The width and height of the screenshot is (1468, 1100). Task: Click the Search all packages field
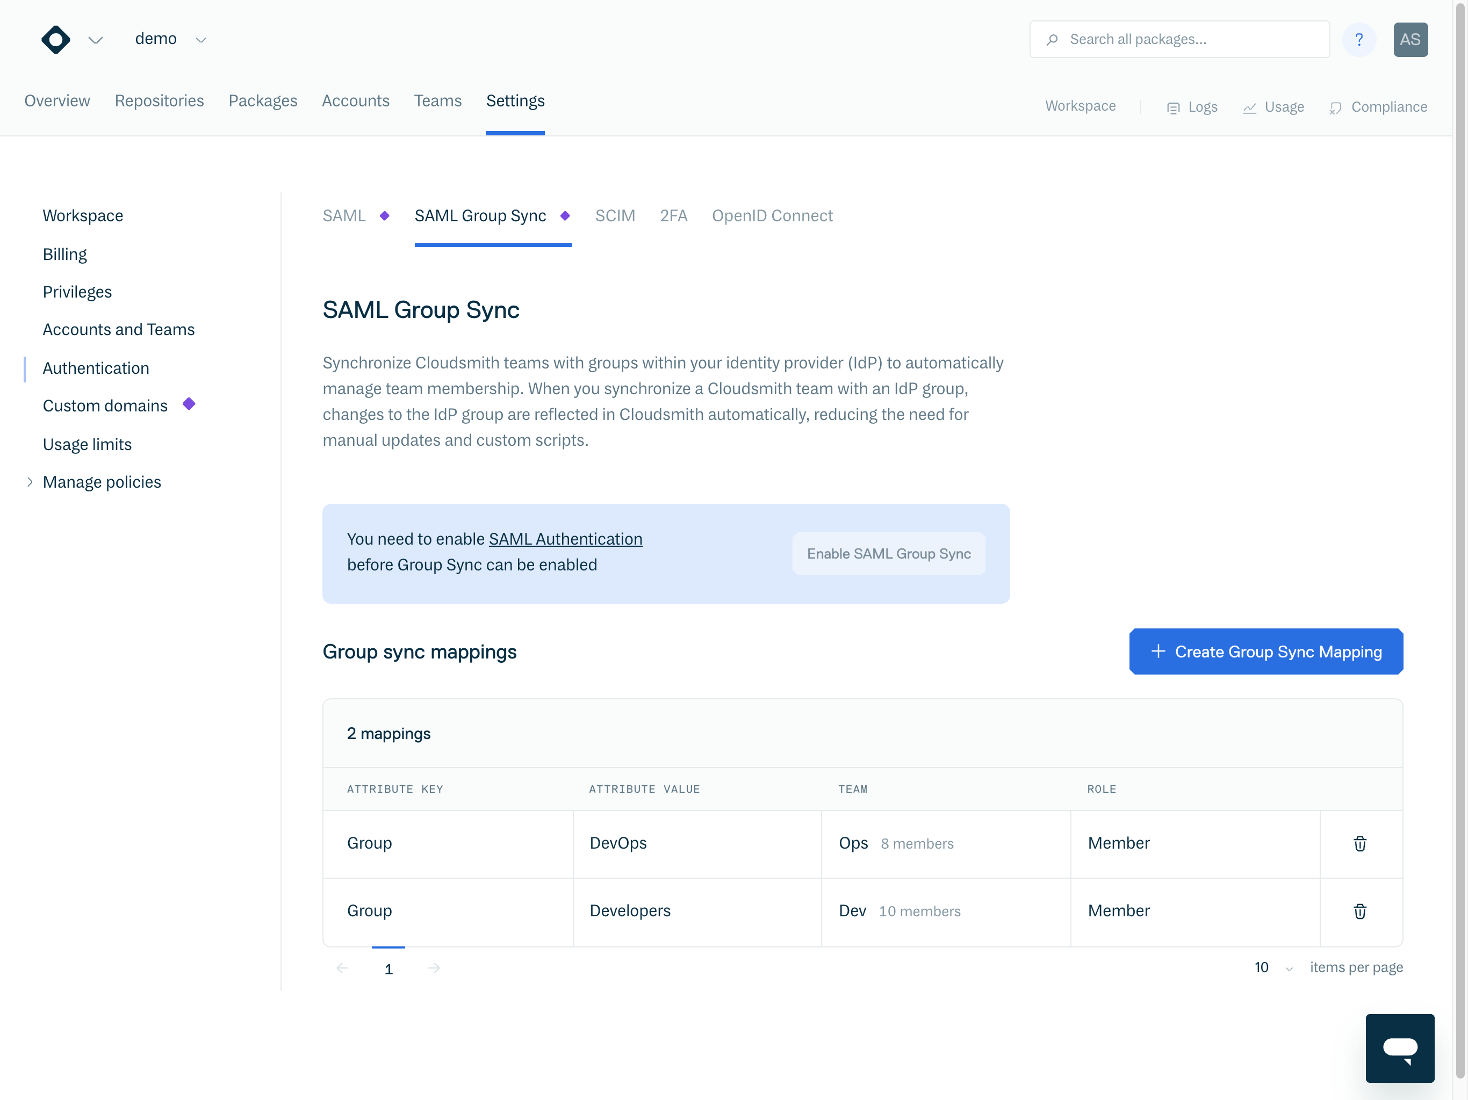point(1179,40)
